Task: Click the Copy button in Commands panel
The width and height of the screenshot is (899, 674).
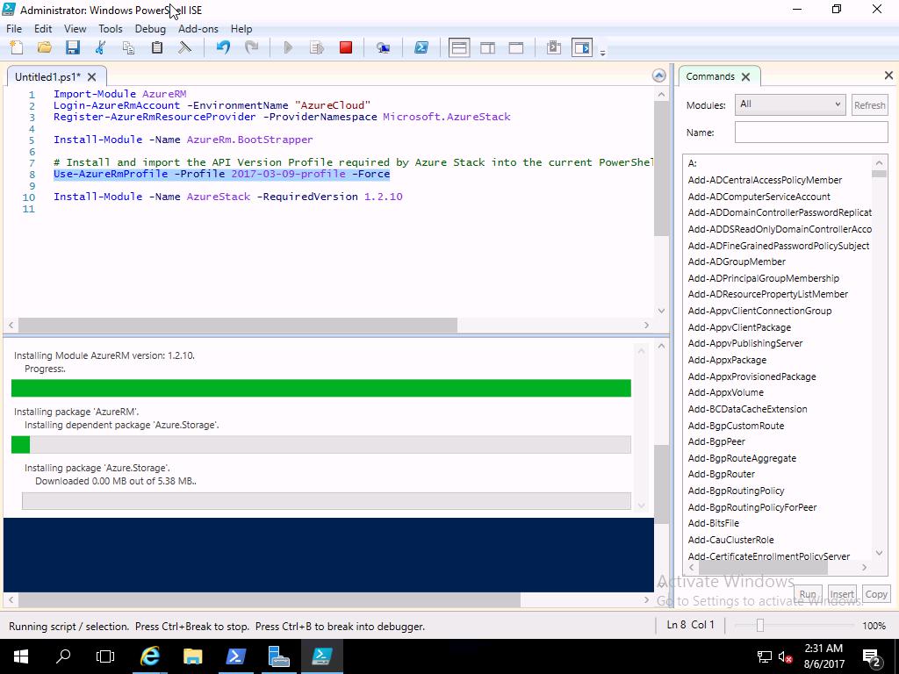Action: tap(876, 594)
